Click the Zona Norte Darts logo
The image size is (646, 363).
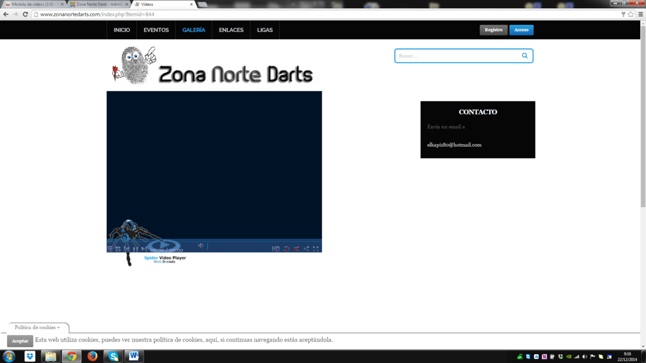pyautogui.click(x=212, y=66)
